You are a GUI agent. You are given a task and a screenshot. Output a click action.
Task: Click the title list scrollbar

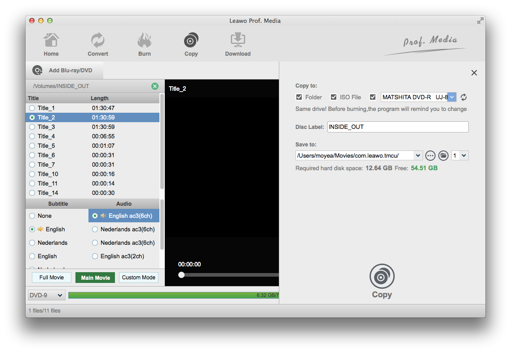[x=162, y=141]
